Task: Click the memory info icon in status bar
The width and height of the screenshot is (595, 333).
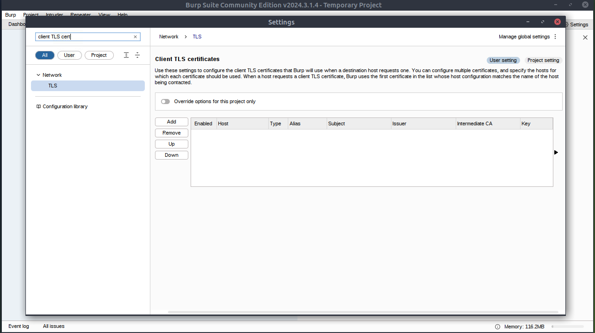Action: pos(497,327)
